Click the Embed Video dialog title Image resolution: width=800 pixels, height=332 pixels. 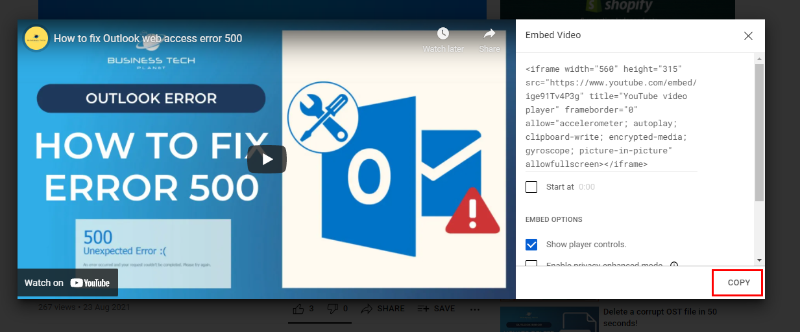553,35
